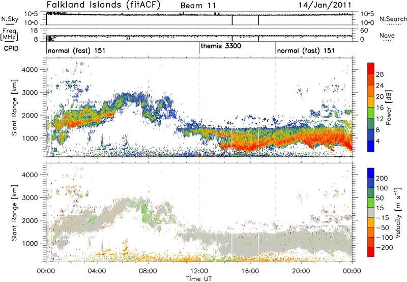This screenshot has width=407, height=282.
Task: Click the '04:00' time tick label
Action: click(x=97, y=271)
